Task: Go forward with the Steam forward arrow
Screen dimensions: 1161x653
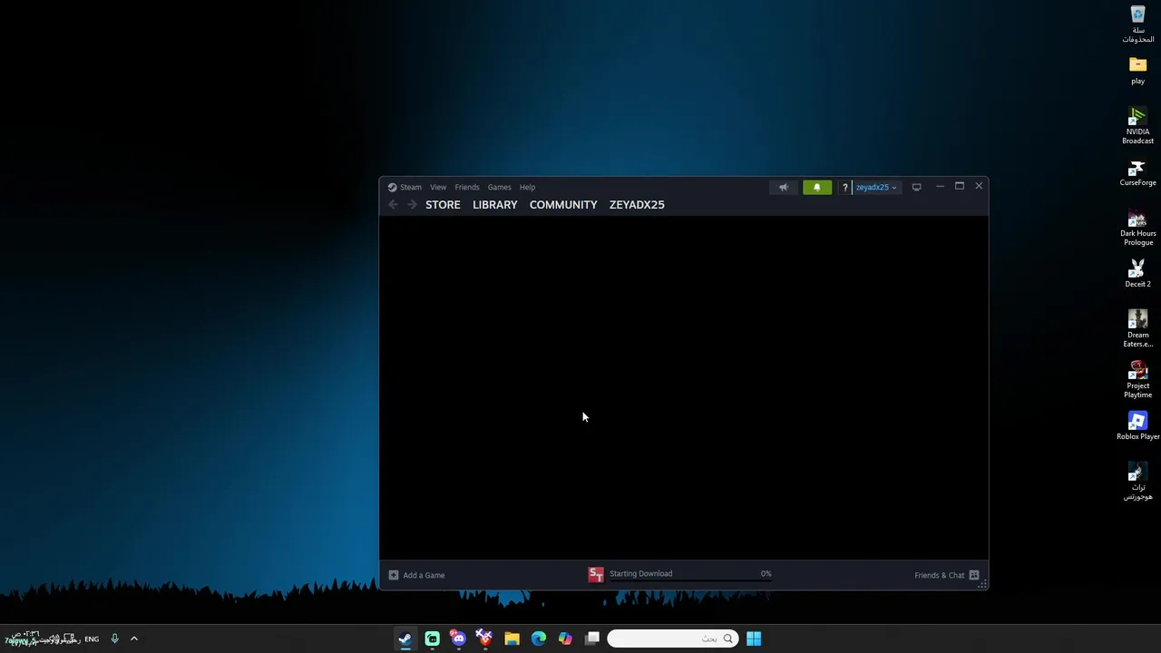Action: [x=412, y=205]
